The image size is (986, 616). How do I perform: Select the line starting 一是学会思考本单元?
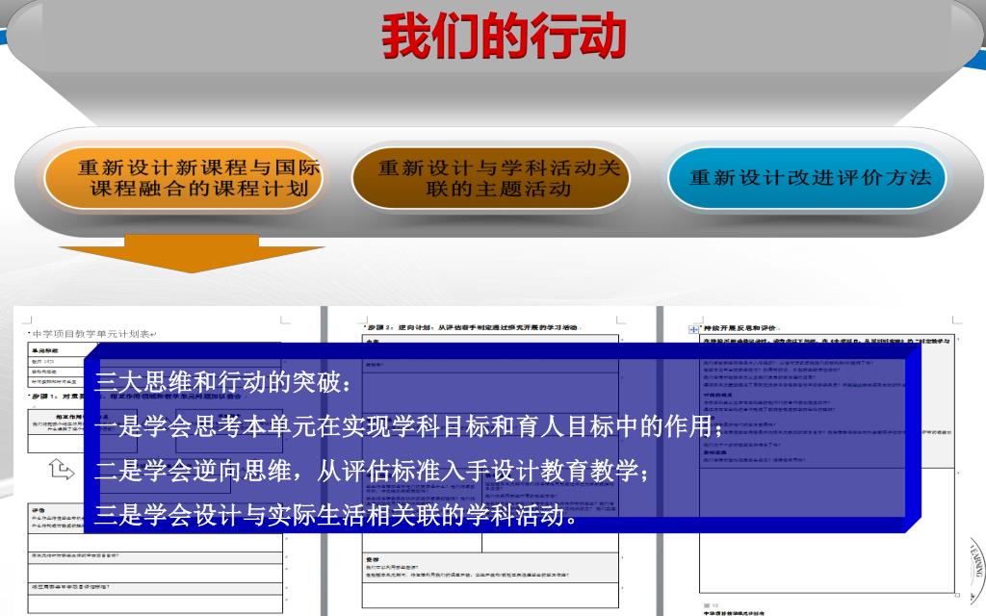coord(409,425)
